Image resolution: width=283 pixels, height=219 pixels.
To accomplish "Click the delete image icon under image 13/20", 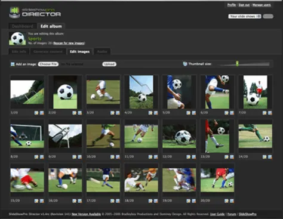I will (x=232, y=157).
